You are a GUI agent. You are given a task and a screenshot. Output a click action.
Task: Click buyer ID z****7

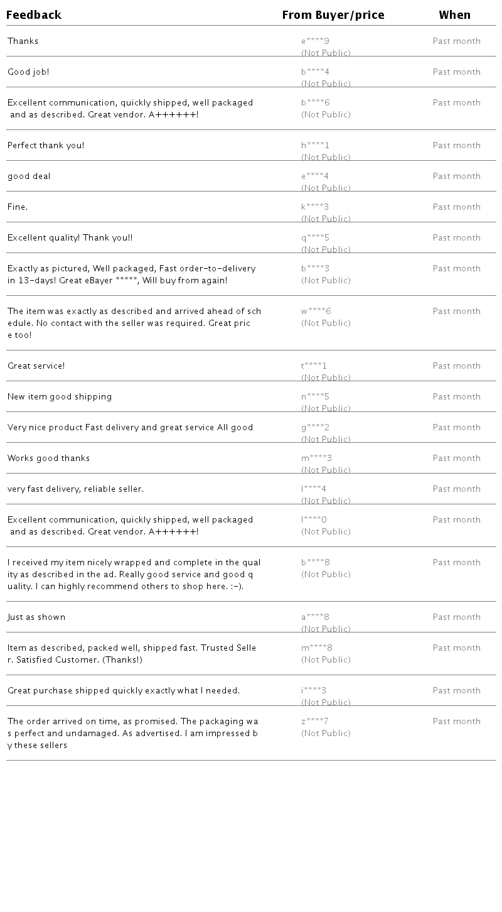(x=315, y=722)
